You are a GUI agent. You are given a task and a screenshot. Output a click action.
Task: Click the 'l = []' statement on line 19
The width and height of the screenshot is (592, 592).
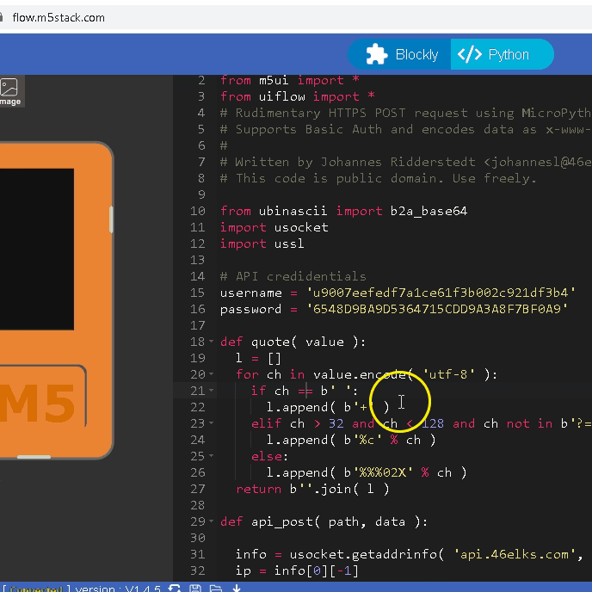[258, 358]
